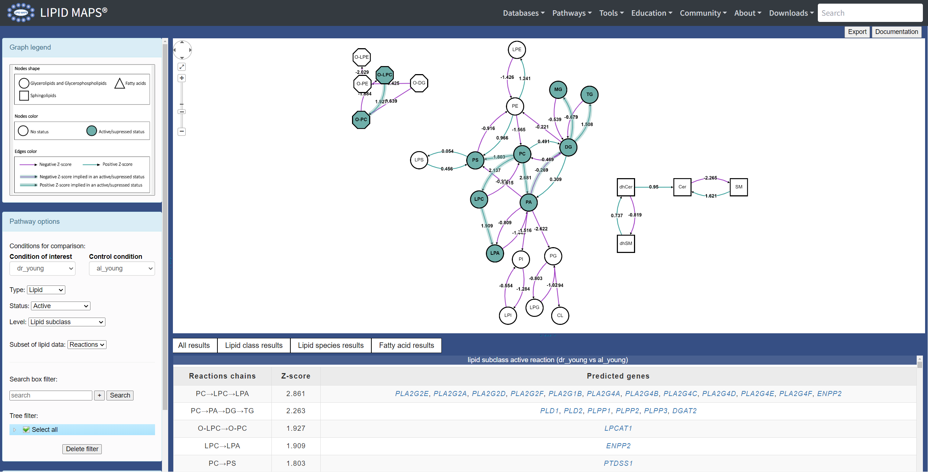Screen dimensions: 928x472
Task: Click the graph zoom in plus button
Action: coord(182,78)
